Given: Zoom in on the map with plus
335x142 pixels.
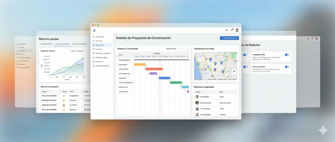Looking at the screenshot, I should click(234, 71).
